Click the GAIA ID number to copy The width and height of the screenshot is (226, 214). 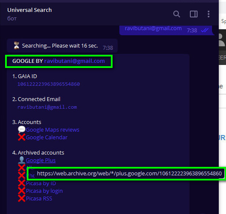point(48,84)
